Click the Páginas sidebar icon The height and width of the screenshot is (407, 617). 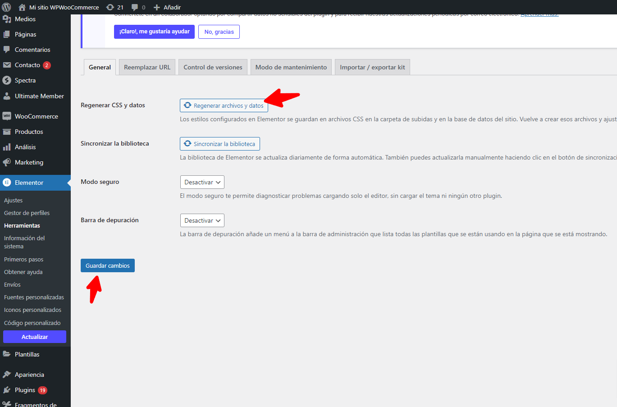click(x=7, y=34)
